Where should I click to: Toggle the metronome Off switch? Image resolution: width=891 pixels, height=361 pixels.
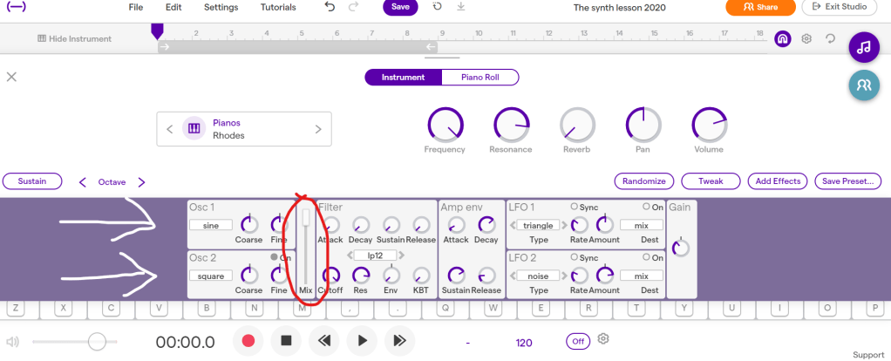pos(576,341)
